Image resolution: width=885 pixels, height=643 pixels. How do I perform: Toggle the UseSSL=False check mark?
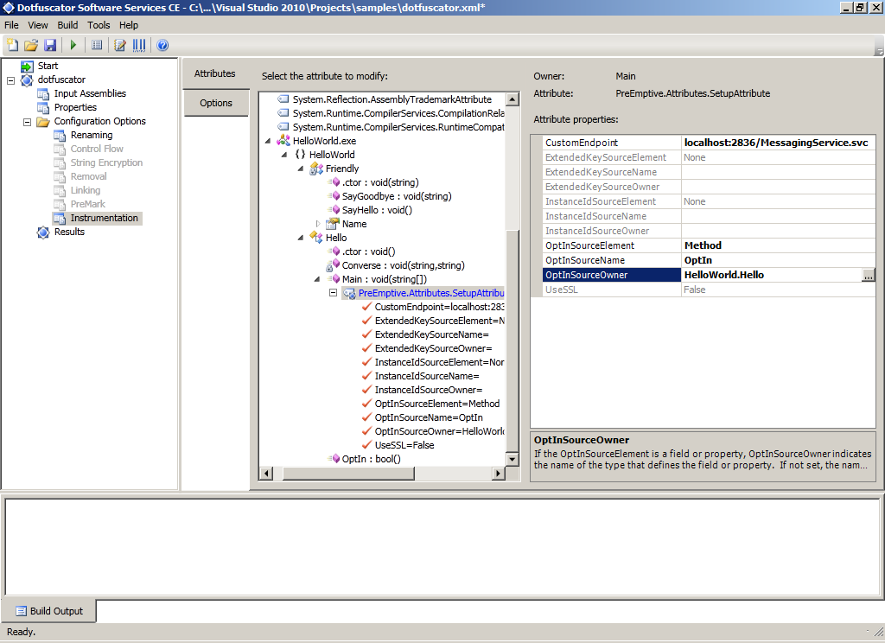pos(366,445)
